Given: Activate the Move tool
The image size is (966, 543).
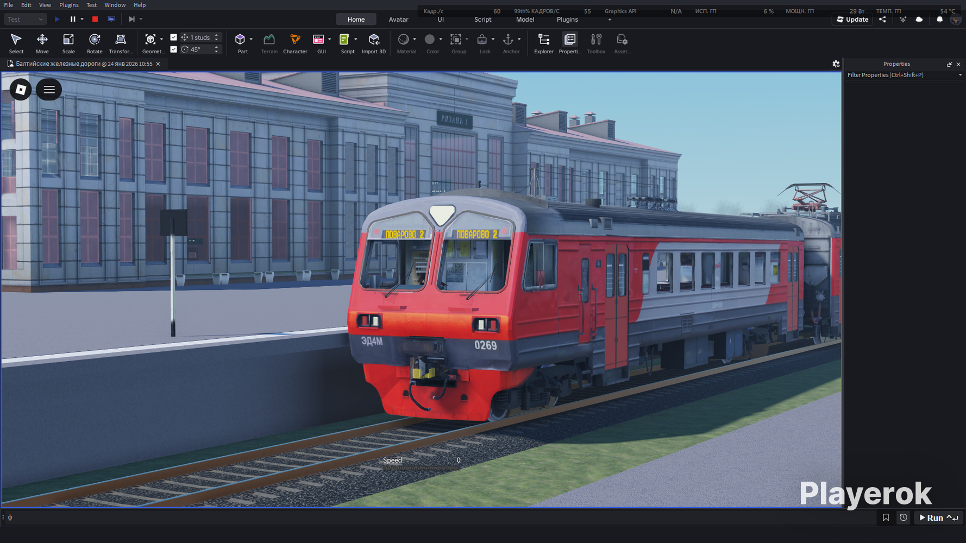Looking at the screenshot, I should pos(42,43).
